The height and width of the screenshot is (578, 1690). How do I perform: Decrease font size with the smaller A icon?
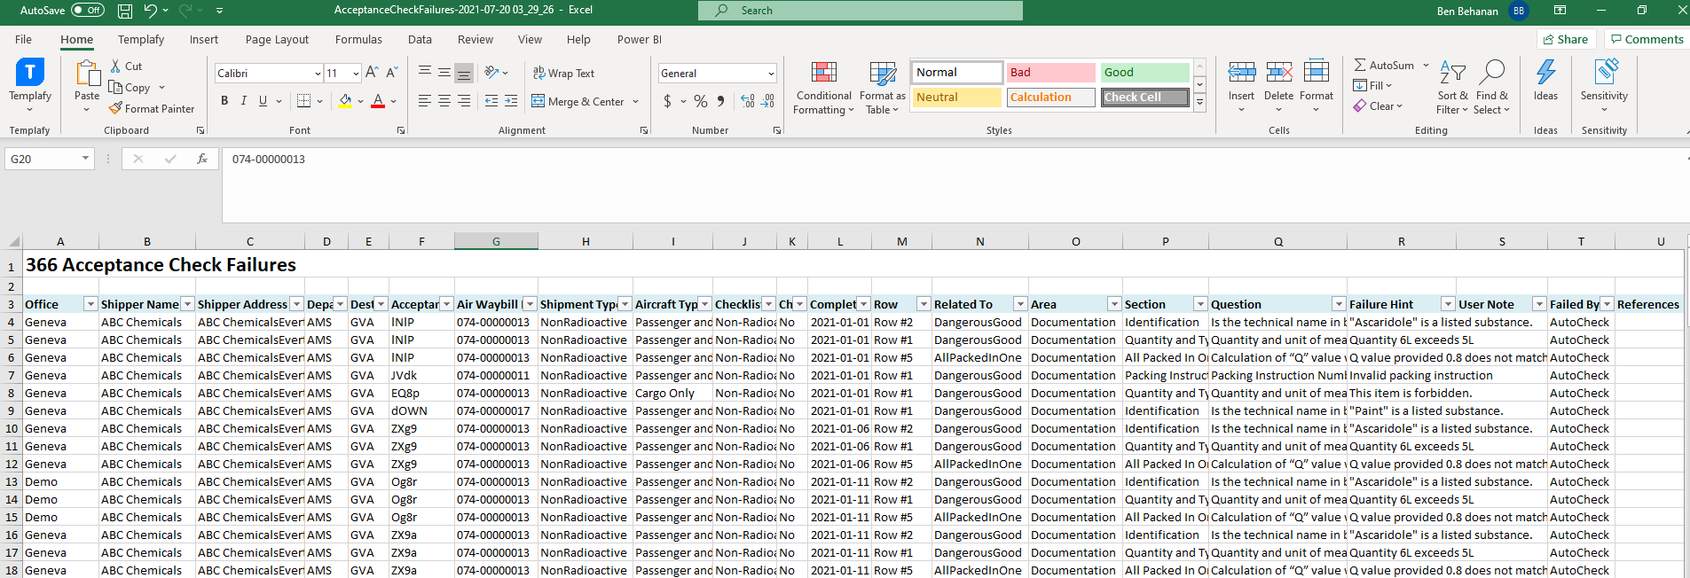click(392, 73)
